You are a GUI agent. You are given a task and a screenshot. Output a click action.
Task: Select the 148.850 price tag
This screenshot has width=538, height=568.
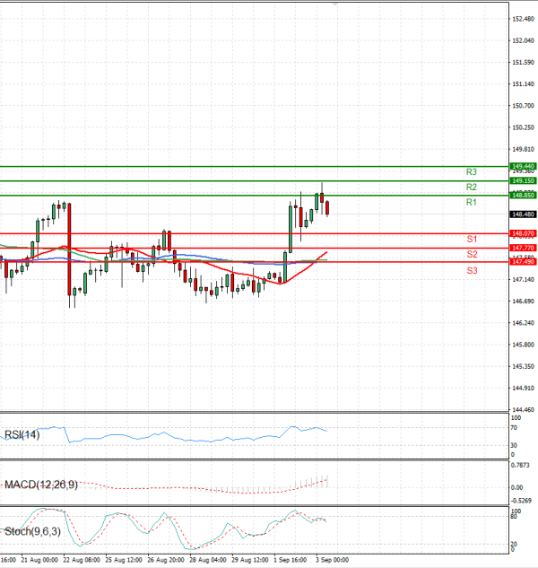pyautogui.click(x=523, y=196)
